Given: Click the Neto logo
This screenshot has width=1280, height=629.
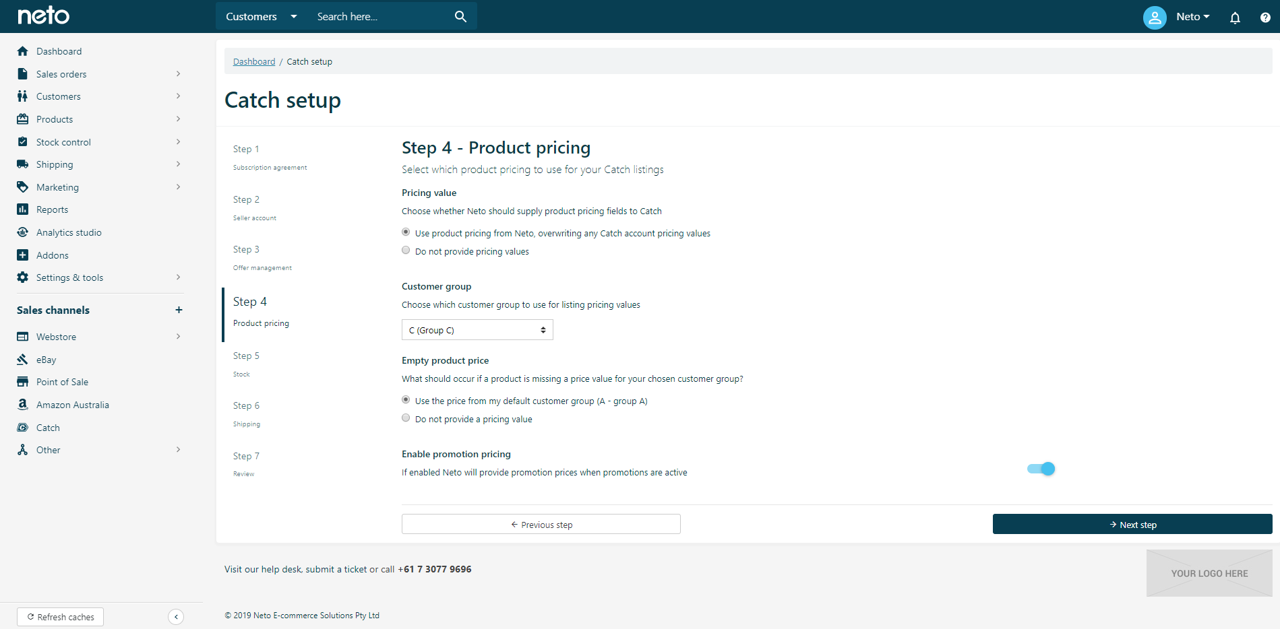Looking at the screenshot, I should point(44,15).
